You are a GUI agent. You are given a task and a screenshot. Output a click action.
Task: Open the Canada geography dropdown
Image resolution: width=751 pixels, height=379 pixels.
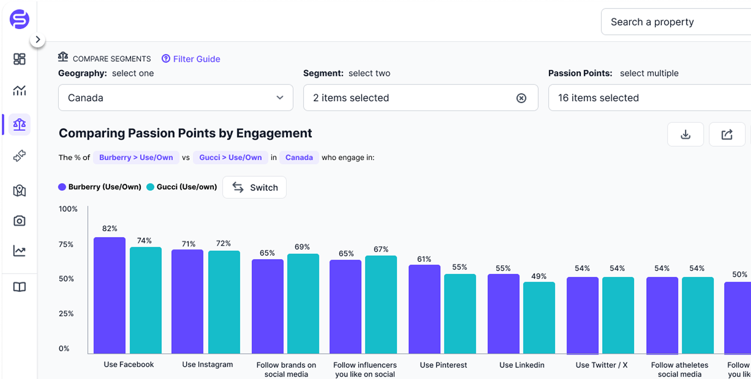pos(176,97)
